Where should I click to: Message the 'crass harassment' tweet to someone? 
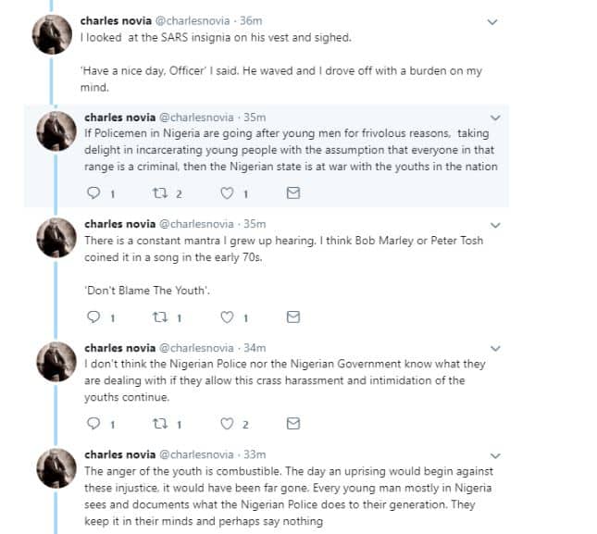(x=293, y=425)
